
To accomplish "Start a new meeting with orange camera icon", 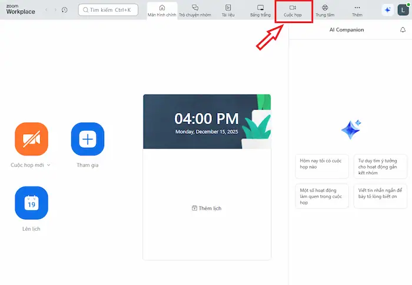I will pos(31,139).
